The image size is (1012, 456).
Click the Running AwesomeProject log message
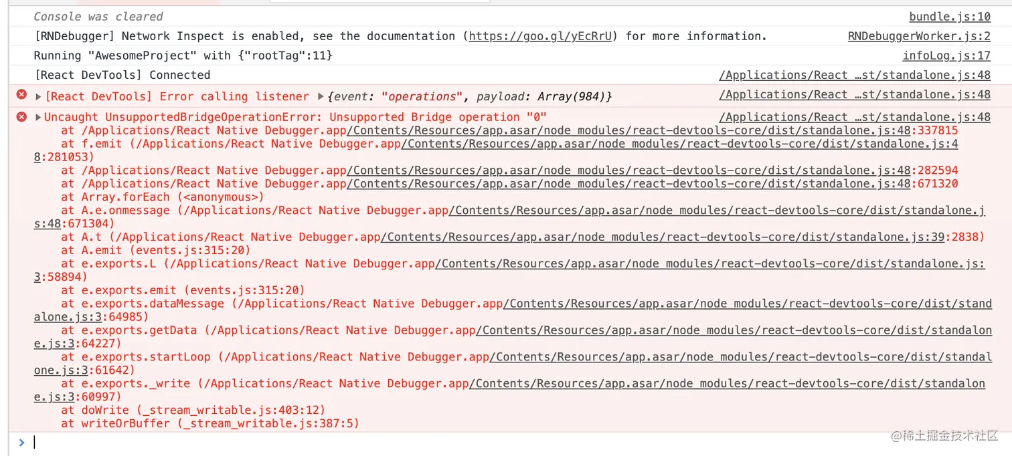[183, 55]
